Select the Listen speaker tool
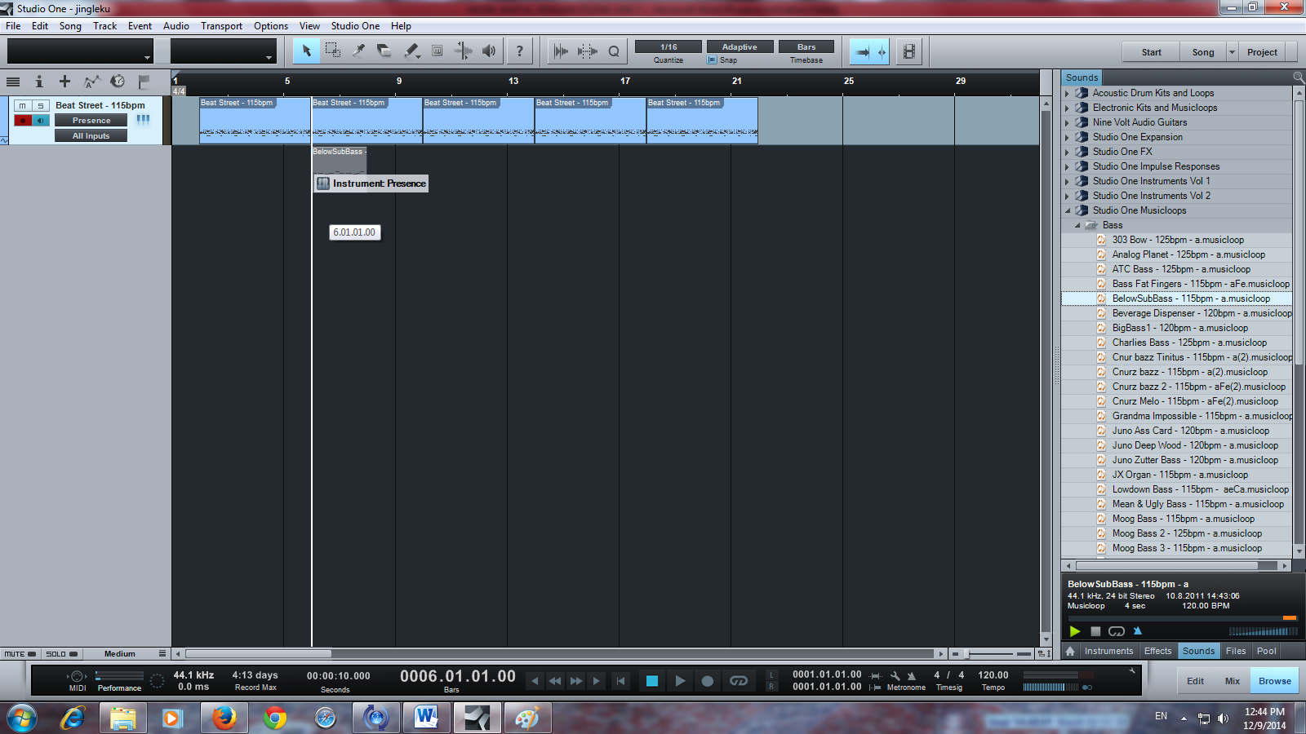The image size is (1306, 734). coord(489,51)
